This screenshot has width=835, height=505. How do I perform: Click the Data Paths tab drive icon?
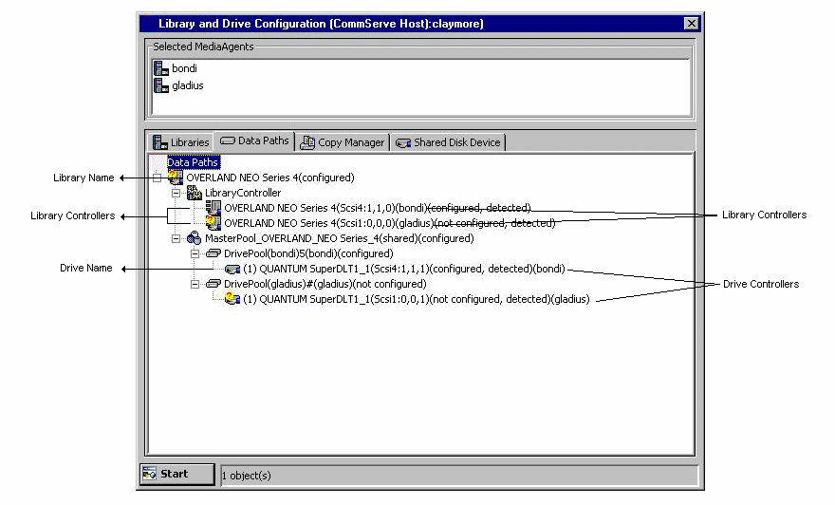tap(228, 140)
